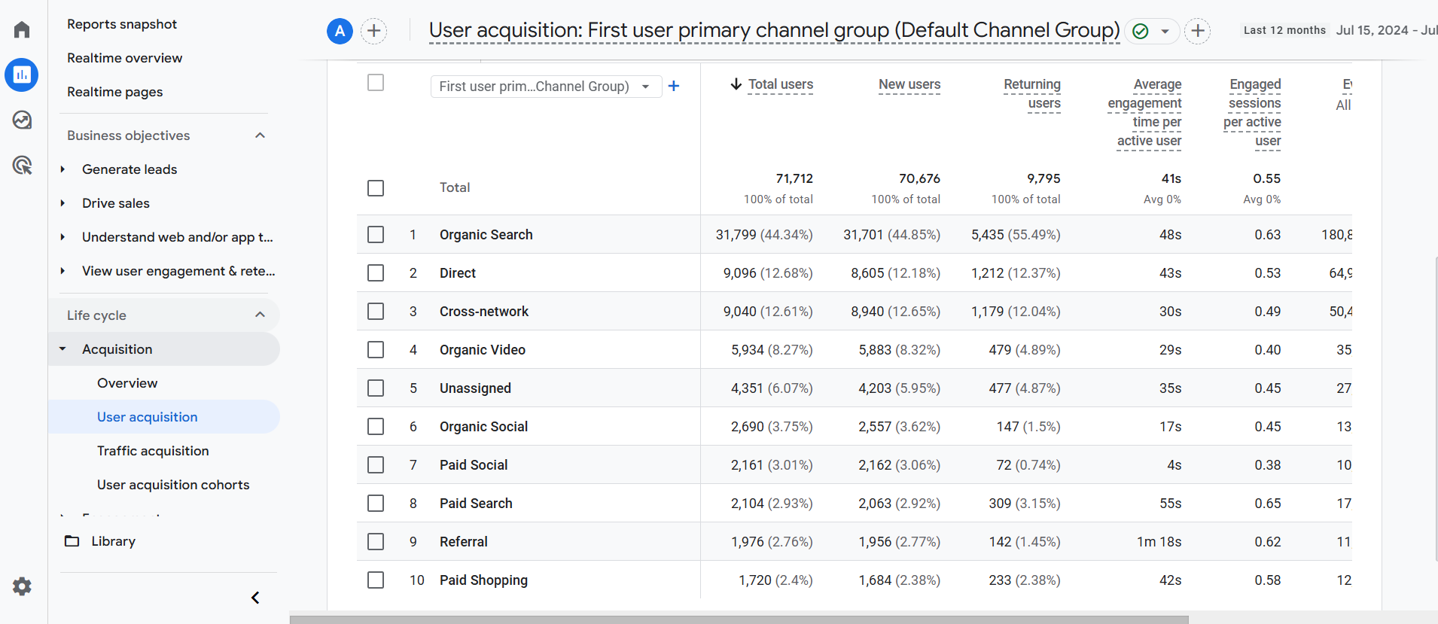The width and height of the screenshot is (1438, 624).
Task: Click the Organic Social channel name
Action: (483, 427)
